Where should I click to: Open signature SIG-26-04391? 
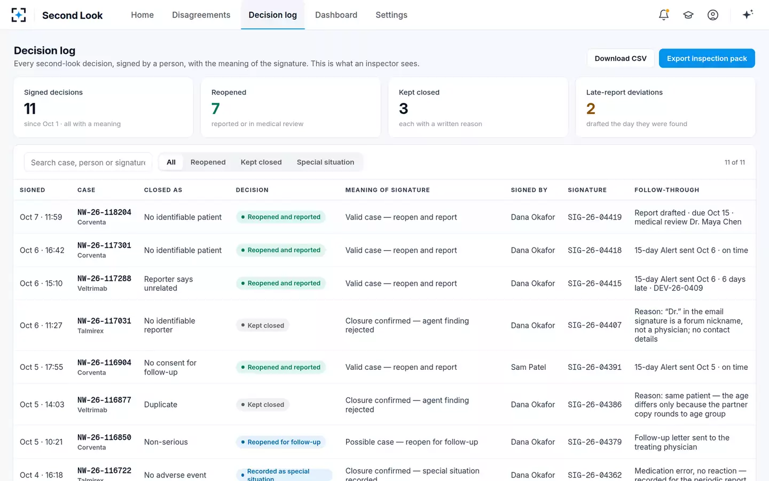[x=594, y=367]
